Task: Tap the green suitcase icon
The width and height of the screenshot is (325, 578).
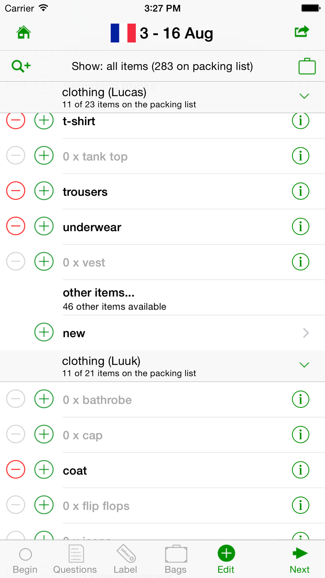Action: pyautogui.click(x=306, y=66)
